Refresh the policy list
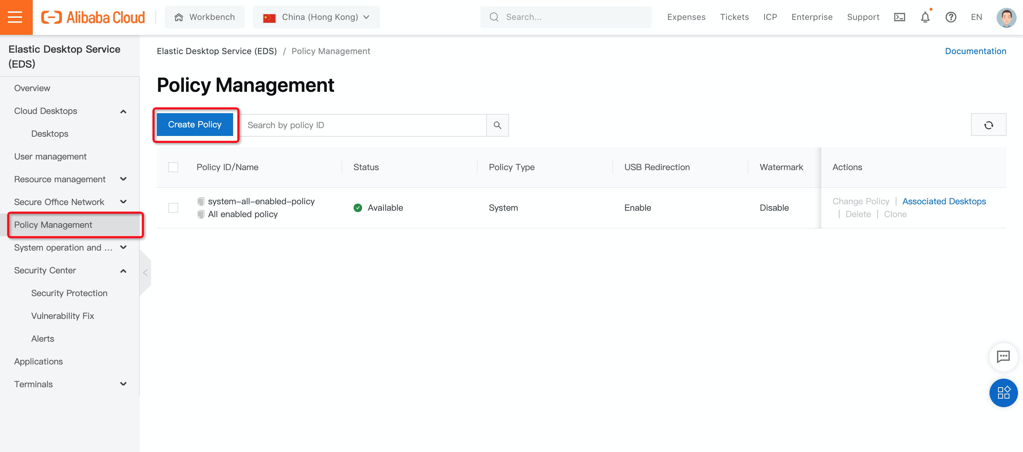 tap(988, 125)
